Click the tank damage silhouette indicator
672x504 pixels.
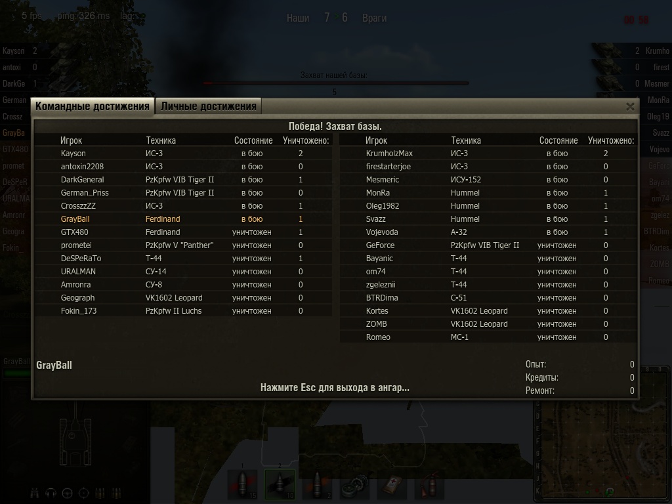point(75,442)
